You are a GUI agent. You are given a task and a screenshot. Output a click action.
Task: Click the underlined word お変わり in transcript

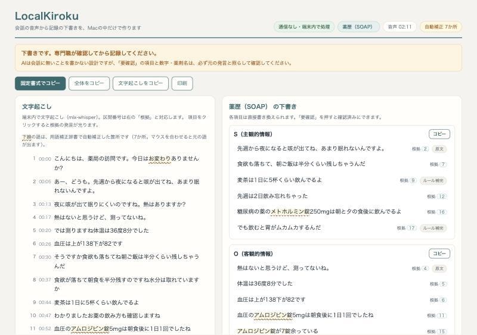point(160,158)
